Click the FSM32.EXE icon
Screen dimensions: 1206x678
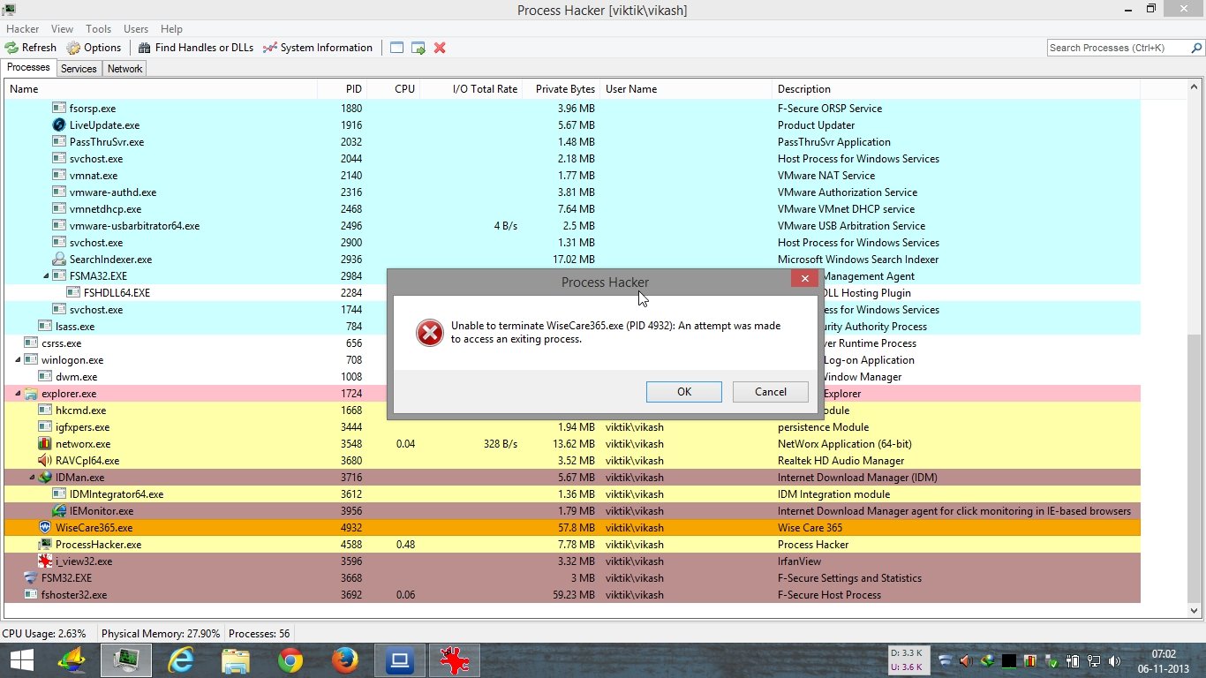(31, 578)
